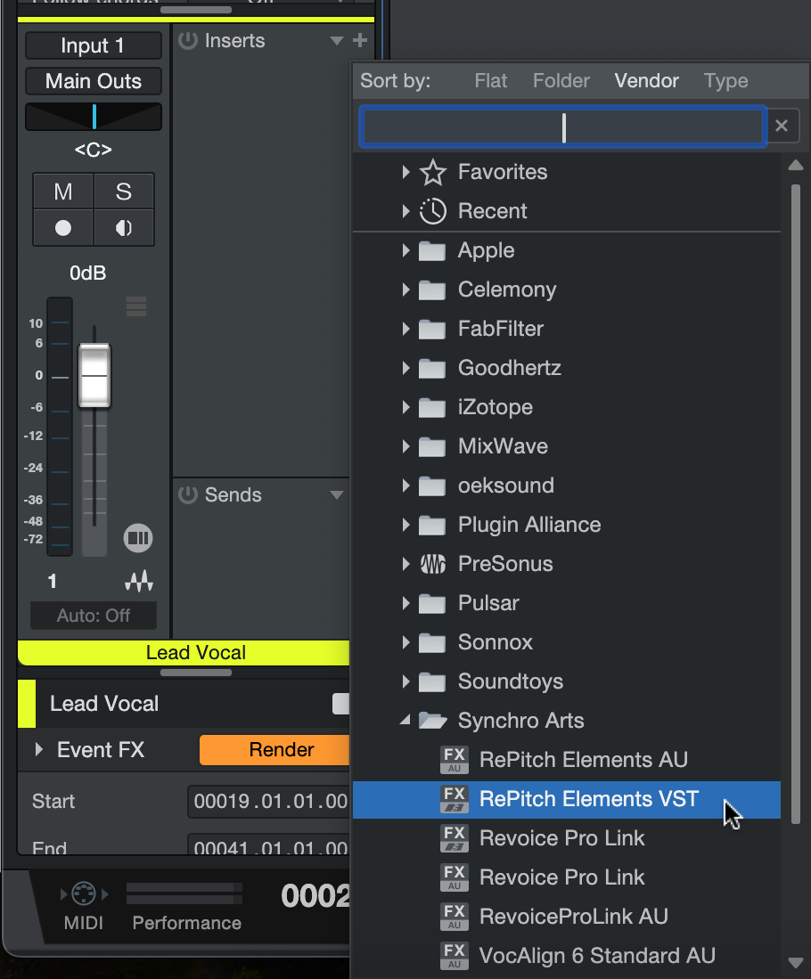Viewport: 811px width, 979px height.
Task: Open the channel editor waveform icon
Action: click(138, 582)
